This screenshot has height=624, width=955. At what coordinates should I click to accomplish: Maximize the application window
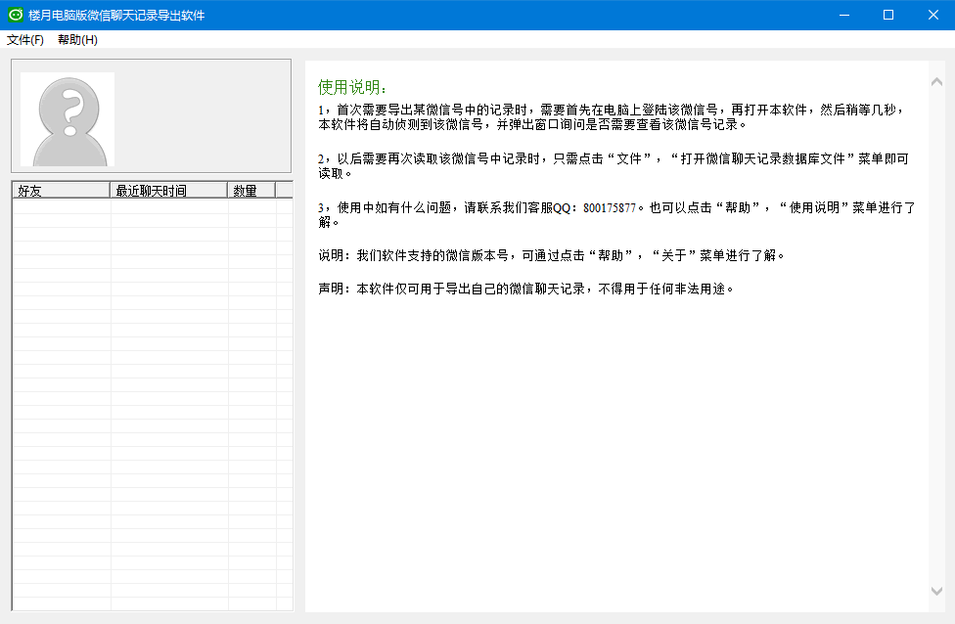click(888, 15)
